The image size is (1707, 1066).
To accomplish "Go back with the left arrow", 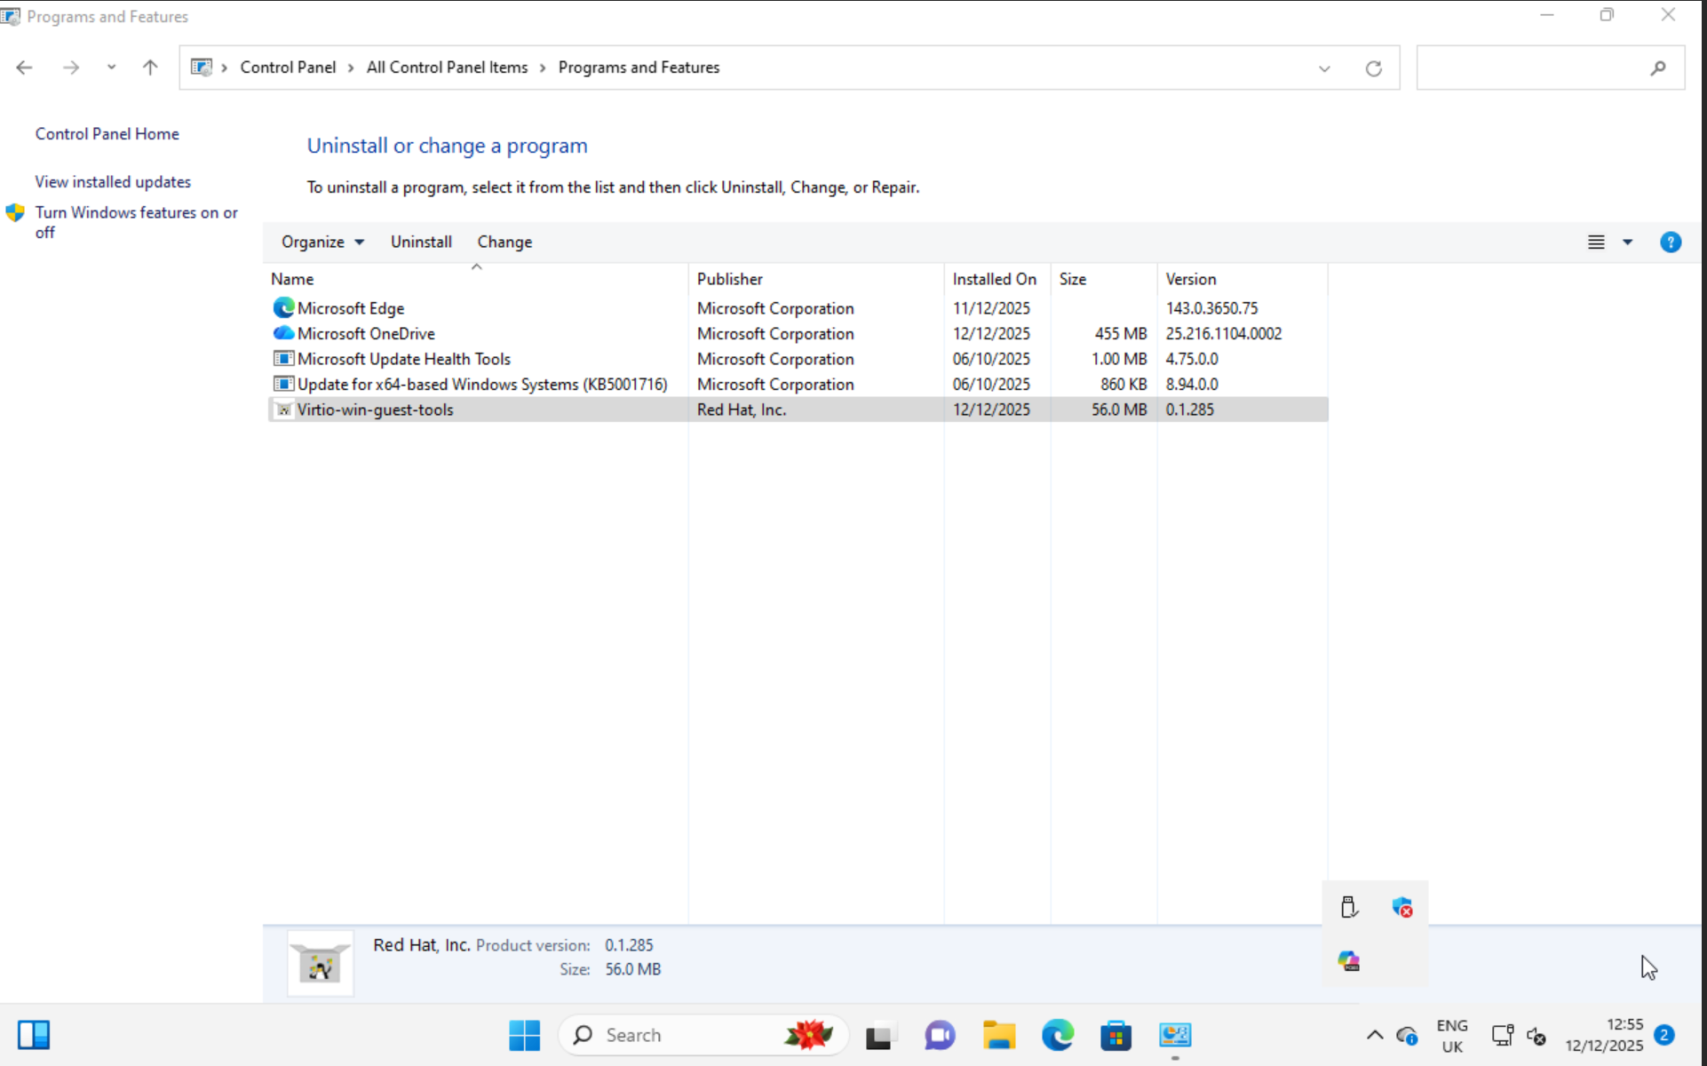I will [24, 68].
